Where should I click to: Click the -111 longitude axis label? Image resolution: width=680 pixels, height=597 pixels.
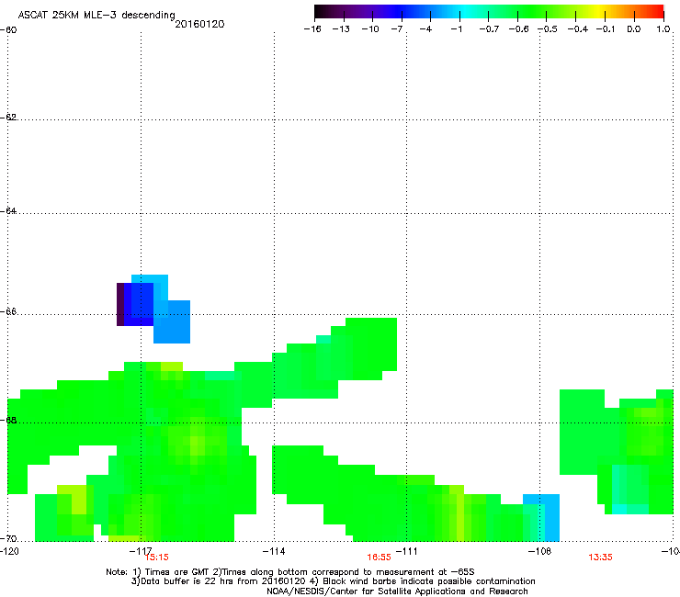click(406, 551)
